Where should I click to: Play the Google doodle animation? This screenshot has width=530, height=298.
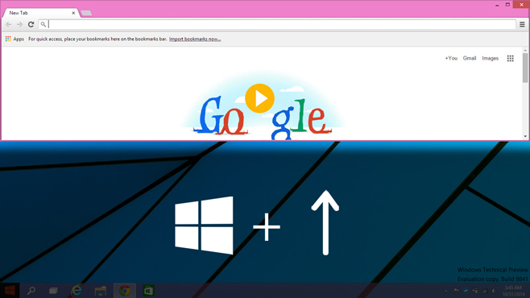click(x=259, y=98)
